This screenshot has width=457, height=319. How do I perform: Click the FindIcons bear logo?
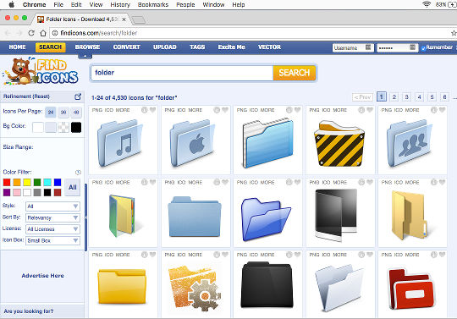click(x=41, y=71)
